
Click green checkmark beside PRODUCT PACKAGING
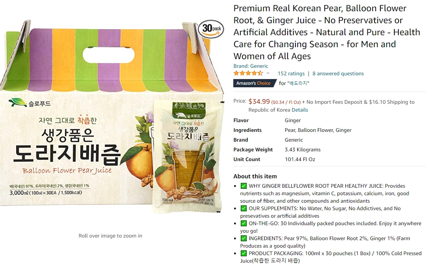[243, 253]
